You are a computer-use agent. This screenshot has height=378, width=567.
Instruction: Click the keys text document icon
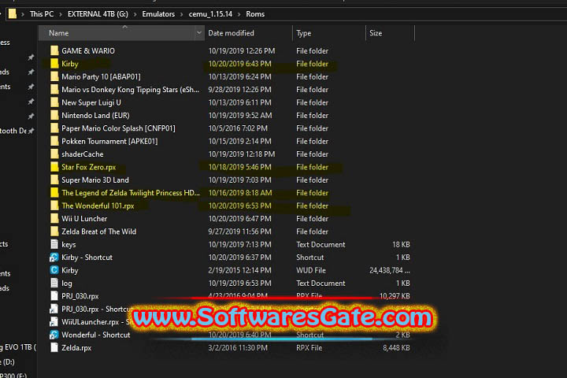54,245
